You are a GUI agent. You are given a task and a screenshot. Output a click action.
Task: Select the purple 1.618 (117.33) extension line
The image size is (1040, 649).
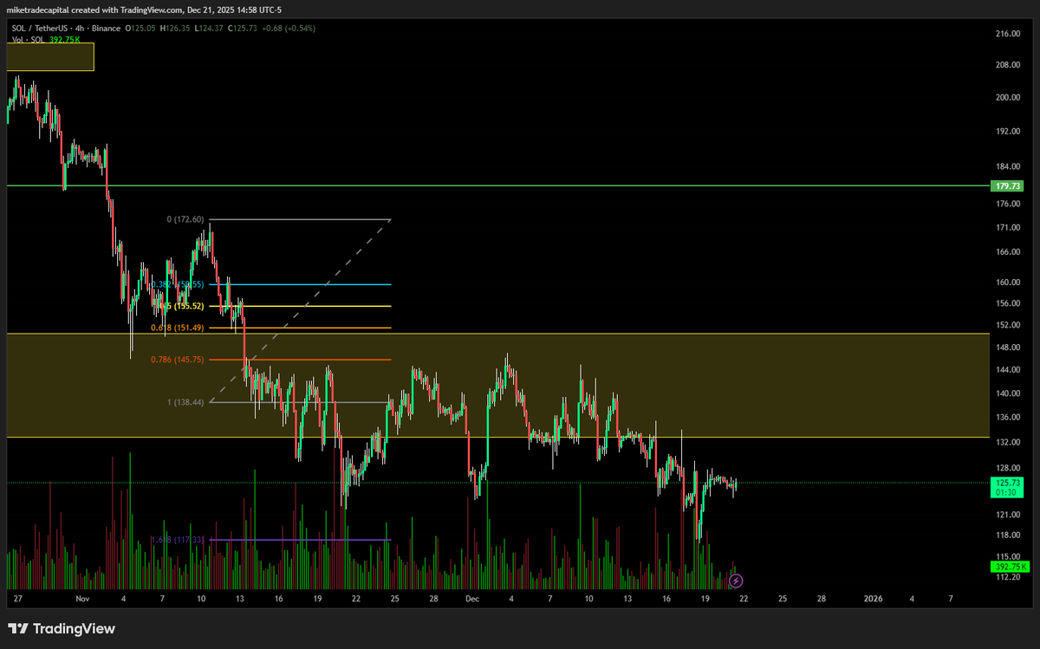point(300,540)
